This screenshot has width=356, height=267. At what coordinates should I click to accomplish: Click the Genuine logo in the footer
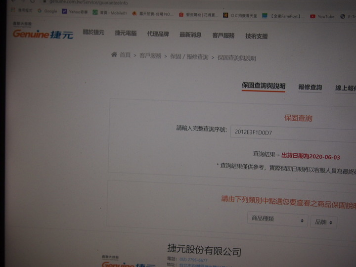(x=128, y=265)
